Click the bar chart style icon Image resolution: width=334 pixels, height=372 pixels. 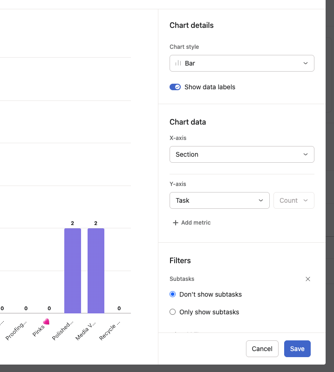[178, 63]
